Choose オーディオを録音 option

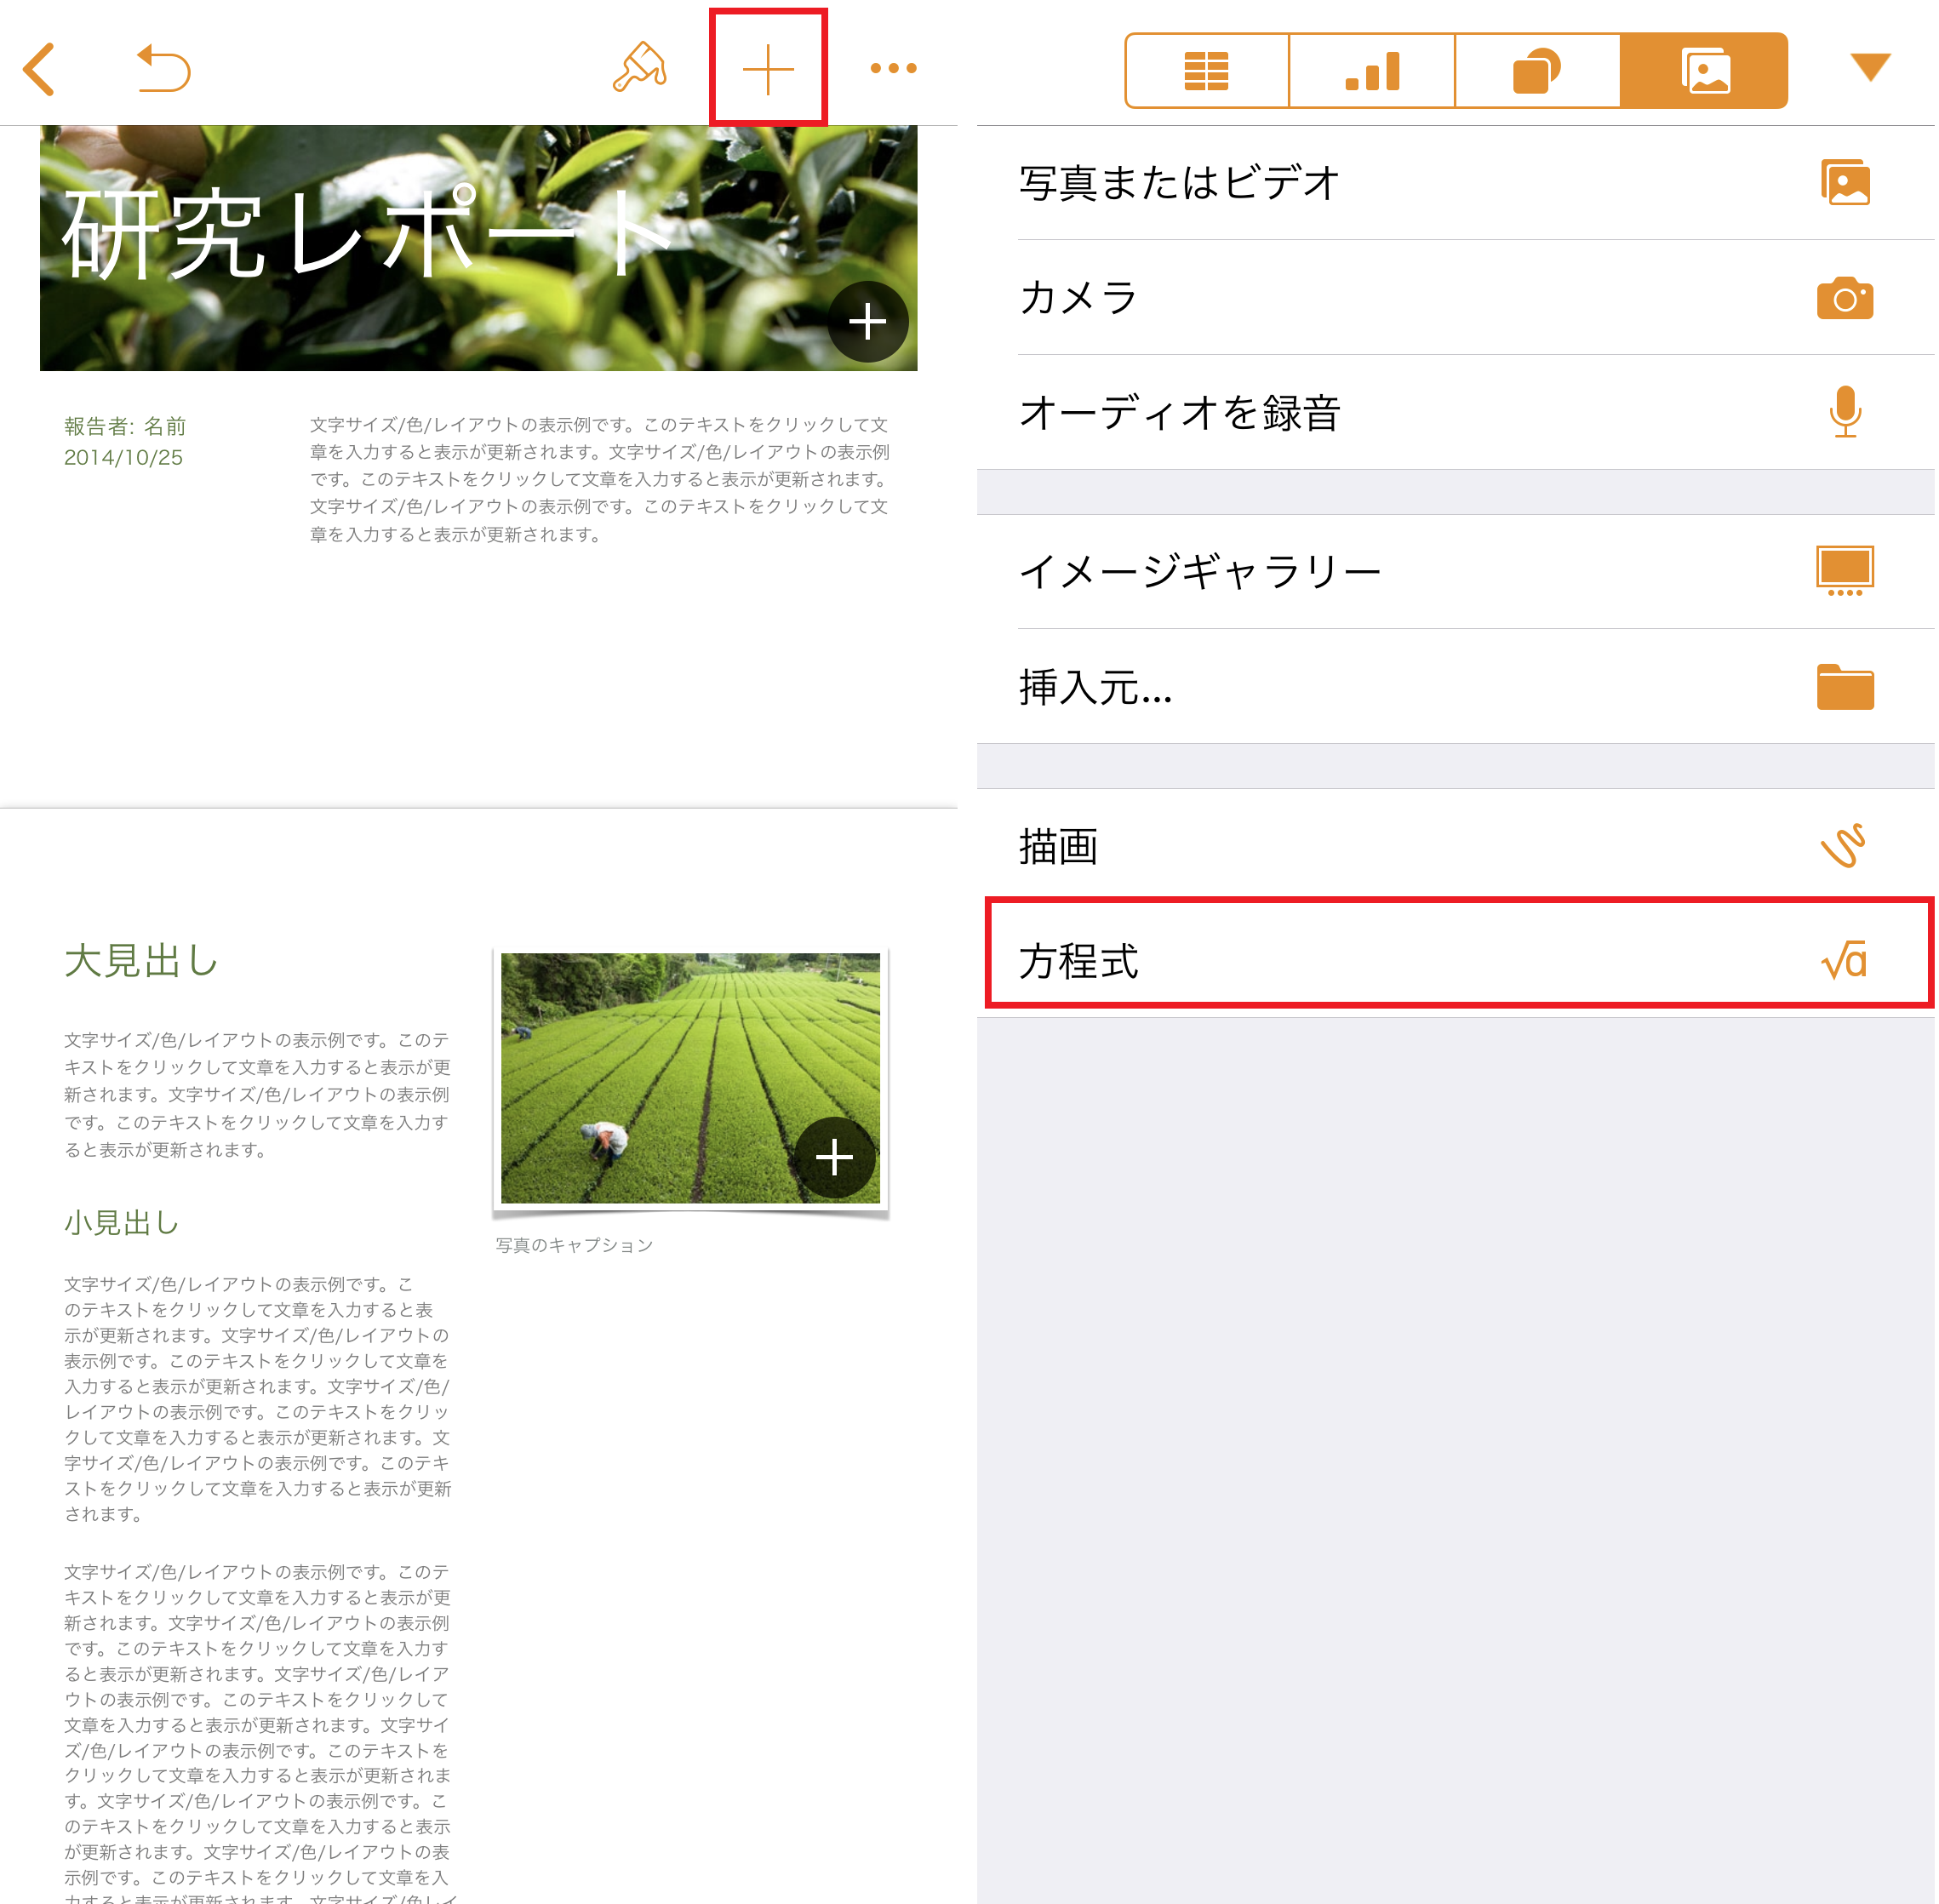point(1456,412)
